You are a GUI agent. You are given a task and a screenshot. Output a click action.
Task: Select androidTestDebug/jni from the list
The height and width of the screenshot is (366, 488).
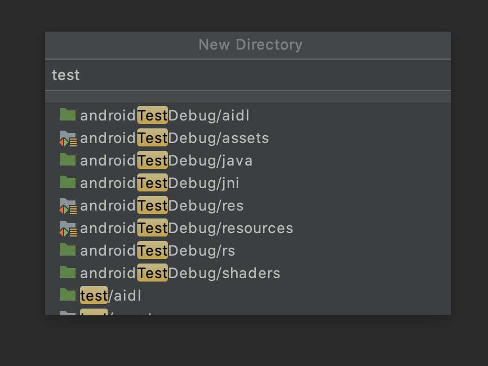[161, 183]
